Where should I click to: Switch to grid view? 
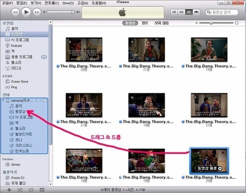click(189, 12)
